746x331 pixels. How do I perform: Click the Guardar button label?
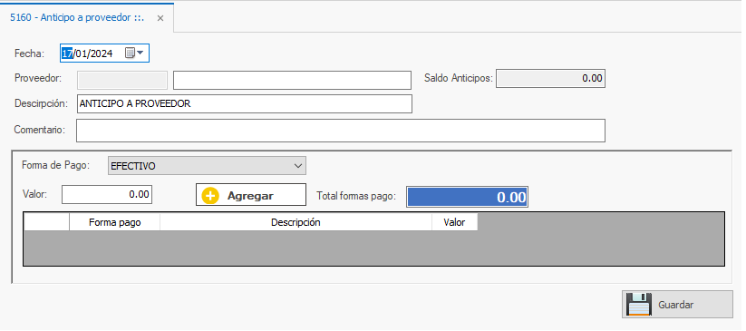(675, 305)
